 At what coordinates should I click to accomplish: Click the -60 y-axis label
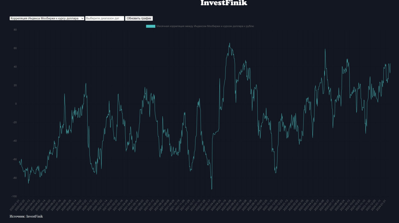pyautogui.click(x=14, y=159)
